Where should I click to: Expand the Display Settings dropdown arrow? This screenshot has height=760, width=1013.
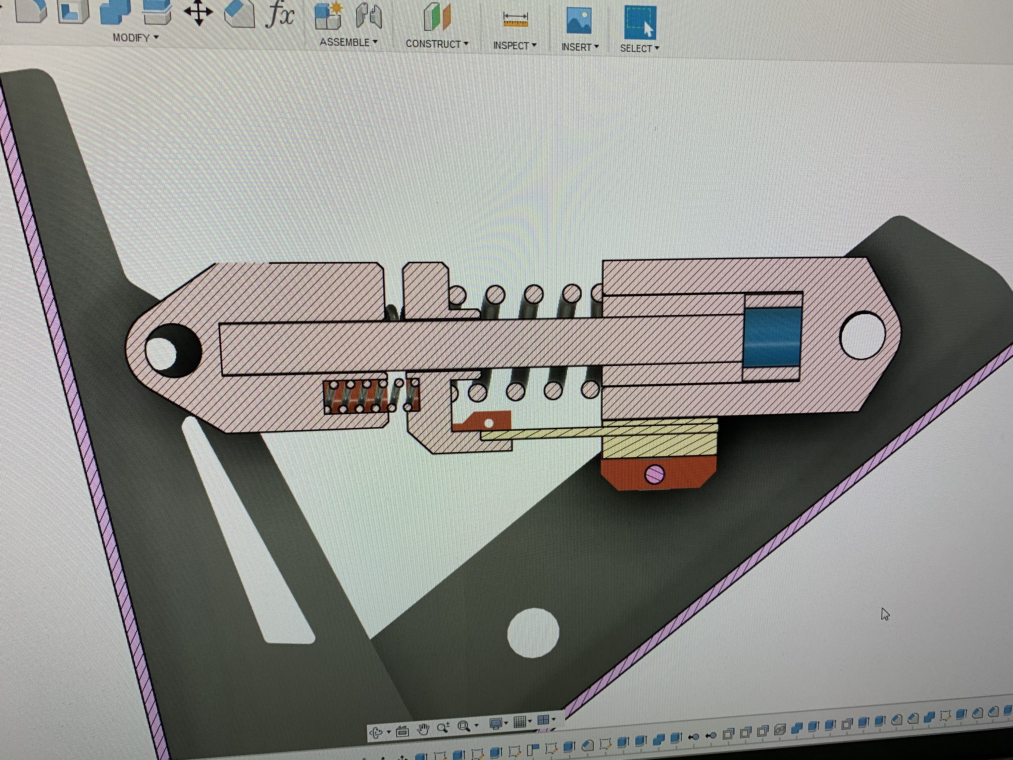506,723
